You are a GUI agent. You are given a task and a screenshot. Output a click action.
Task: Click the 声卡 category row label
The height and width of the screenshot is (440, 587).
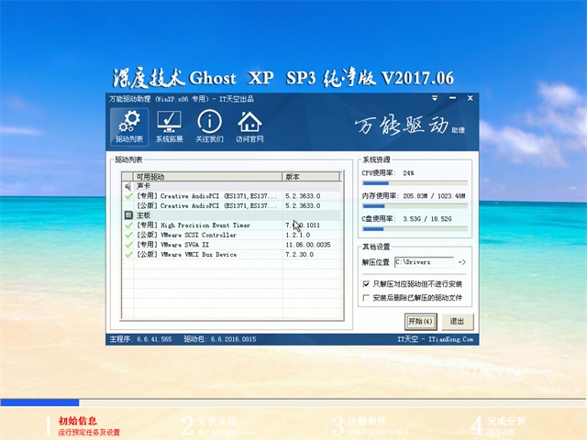click(143, 186)
